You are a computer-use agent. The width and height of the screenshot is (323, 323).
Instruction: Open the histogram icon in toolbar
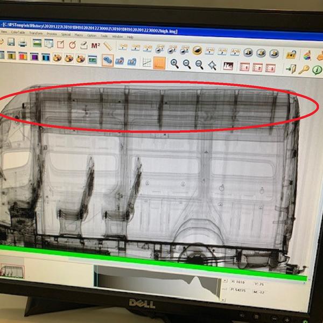(x=228, y=66)
